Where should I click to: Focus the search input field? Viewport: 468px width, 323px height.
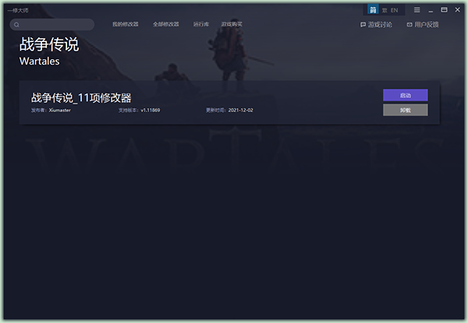pyautogui.click(x=52, y=24)
